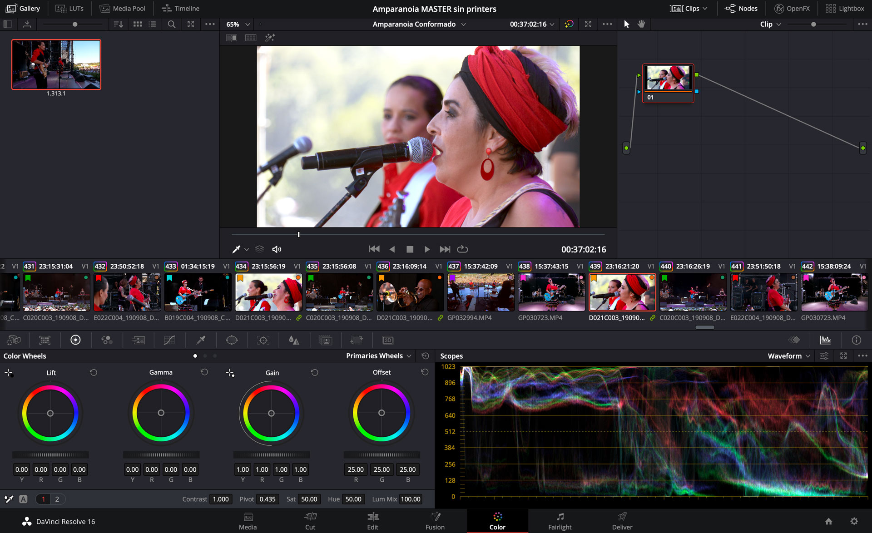Open the Power Window palette
This screenshot has height=533, width=872.
tap(232, 340)
